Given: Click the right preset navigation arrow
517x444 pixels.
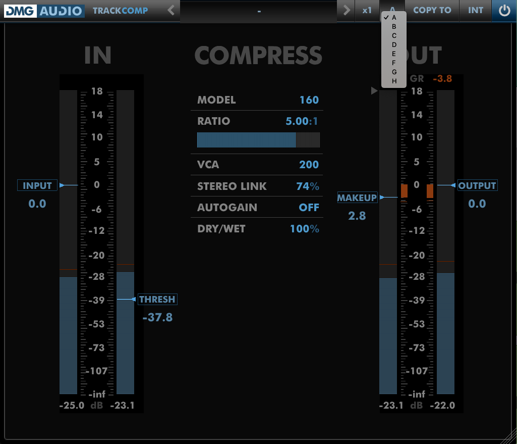Looking at the screenshot, I should (346, 11).
